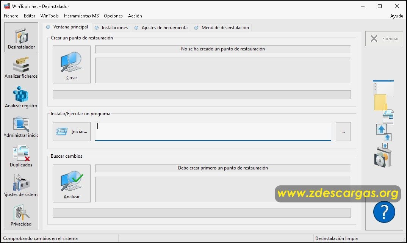Open the Analizar registro tool
The height and width of the screenshot is (243, 407).
pos(21,97)
